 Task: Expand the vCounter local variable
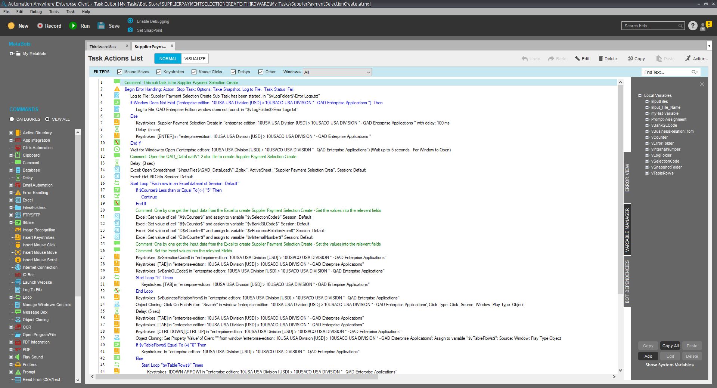[647, 137]
